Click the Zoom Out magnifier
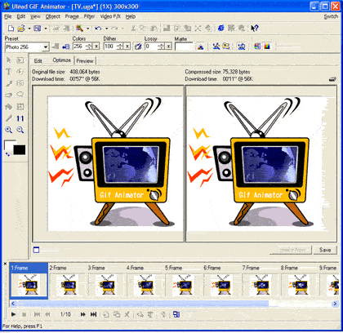Screen dimensions: 343x333 pos(20,130)
